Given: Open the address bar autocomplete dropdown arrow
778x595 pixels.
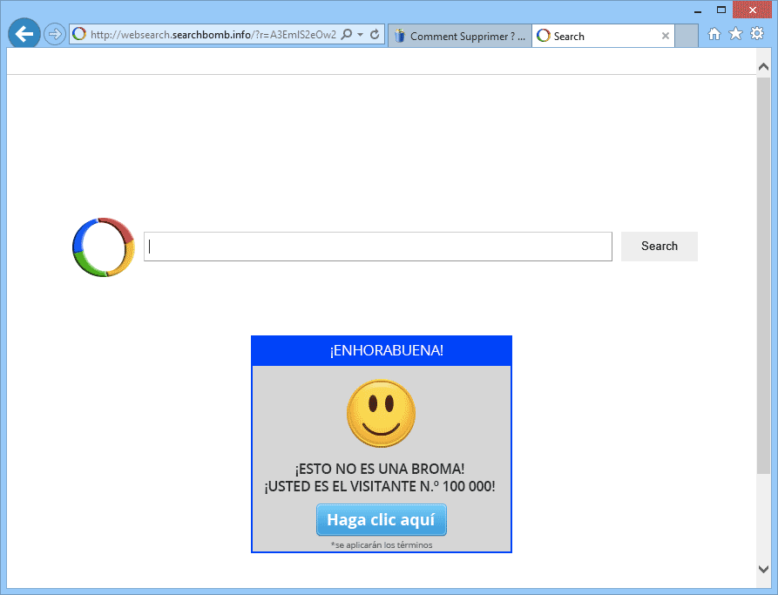Looking at the screenshot, I should coord(360,35).
